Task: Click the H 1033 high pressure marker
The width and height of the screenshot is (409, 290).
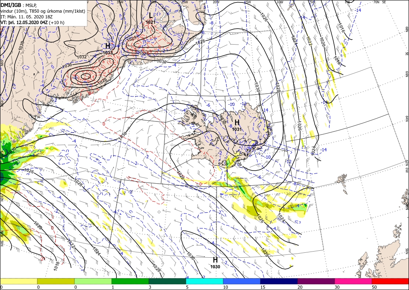Action: (x=108, y=49)
